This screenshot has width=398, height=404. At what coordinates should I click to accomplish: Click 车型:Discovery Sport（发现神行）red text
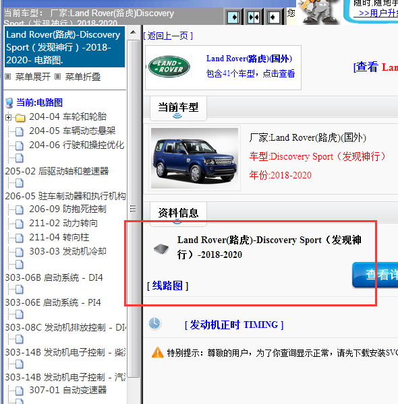[x=317, y=156]
